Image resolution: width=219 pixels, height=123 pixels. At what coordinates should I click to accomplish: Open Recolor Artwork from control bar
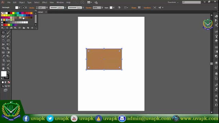coord(119,8)
